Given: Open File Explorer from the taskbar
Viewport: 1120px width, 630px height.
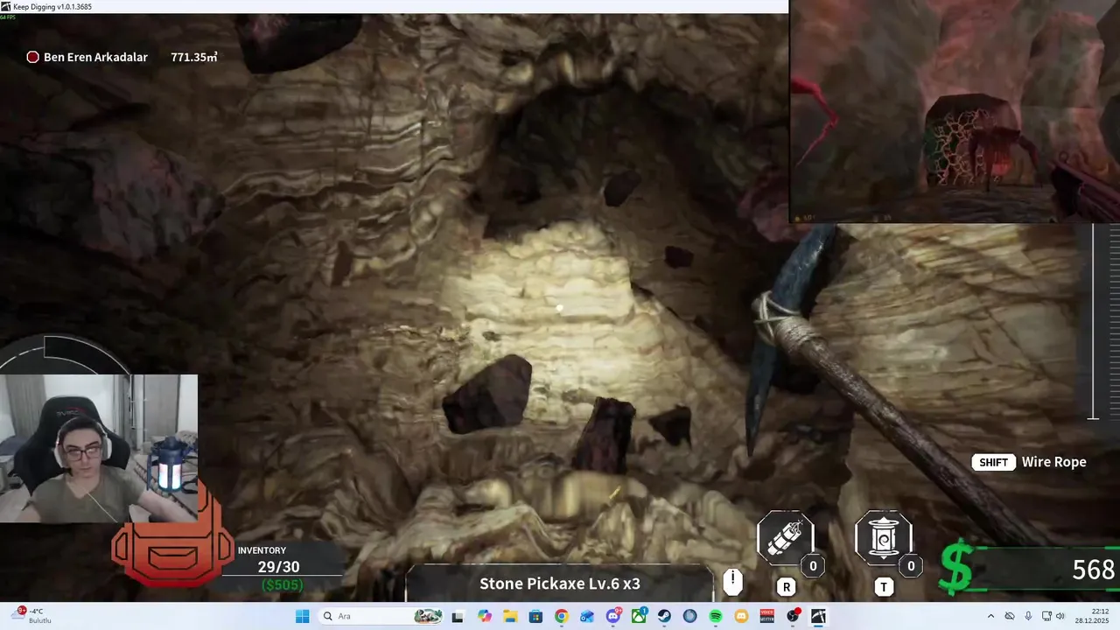Looking at the screenshot, I should point(510,616).
